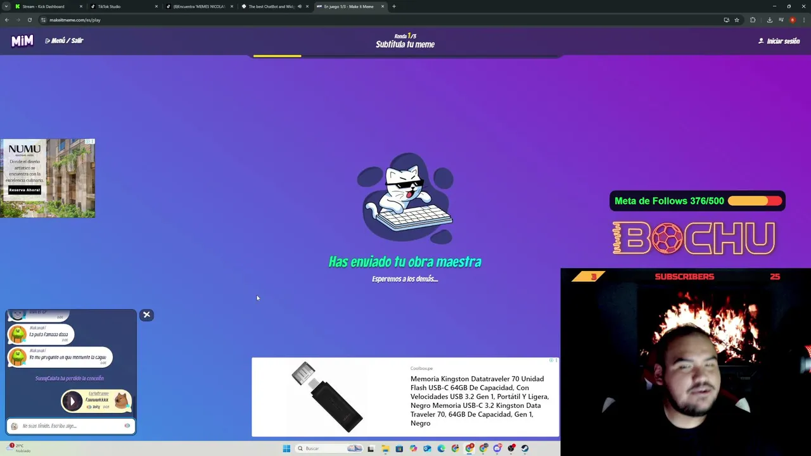Open Microsoft Edge from taskbar

click(441, 448)
